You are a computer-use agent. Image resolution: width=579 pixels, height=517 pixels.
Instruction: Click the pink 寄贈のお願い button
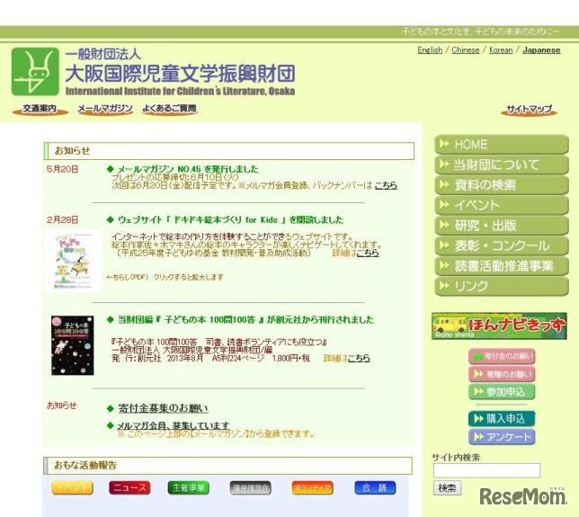coord(502,374)
